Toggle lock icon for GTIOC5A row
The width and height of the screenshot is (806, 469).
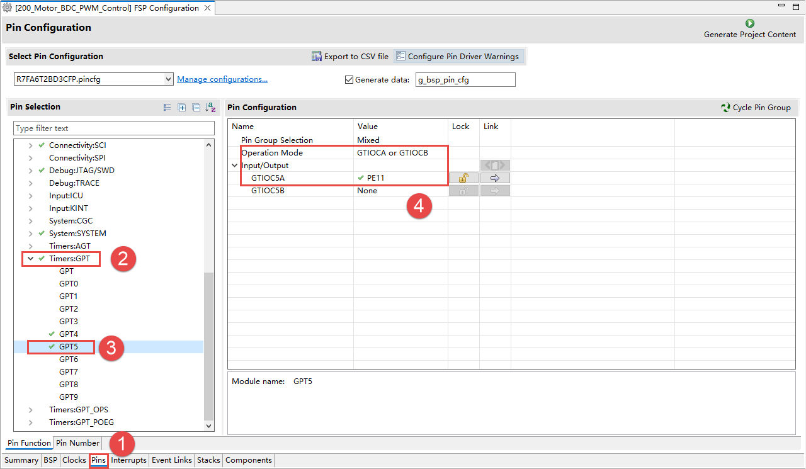point(463,178)
